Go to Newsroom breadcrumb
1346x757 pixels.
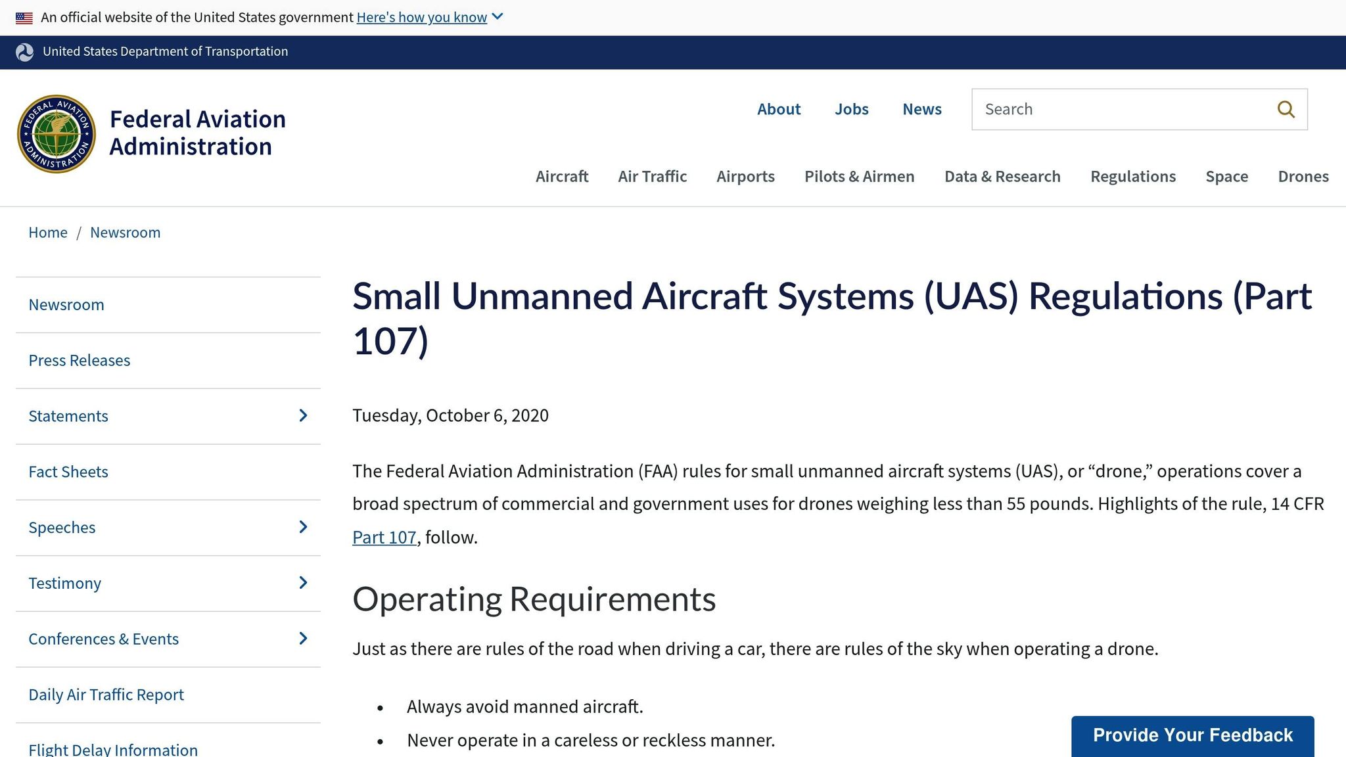(x=125, y=233)
